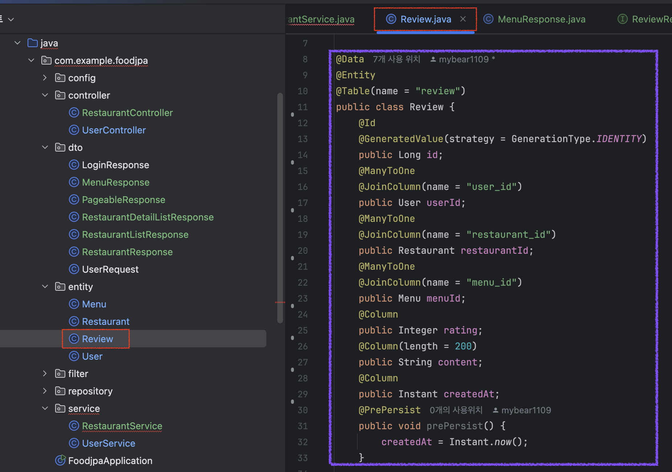Expand the filter package
Screen dimensions: 672x472
pos(45,373)
